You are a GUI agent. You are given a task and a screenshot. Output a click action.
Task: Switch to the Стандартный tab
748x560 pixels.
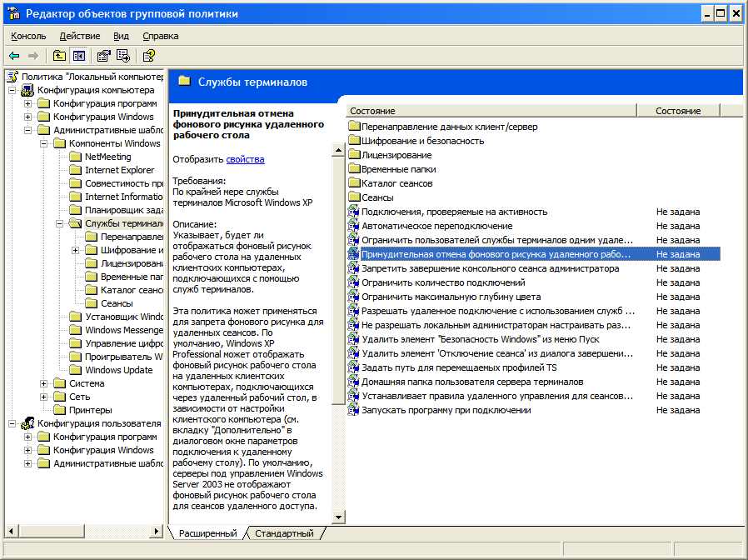tap(284, 533)
